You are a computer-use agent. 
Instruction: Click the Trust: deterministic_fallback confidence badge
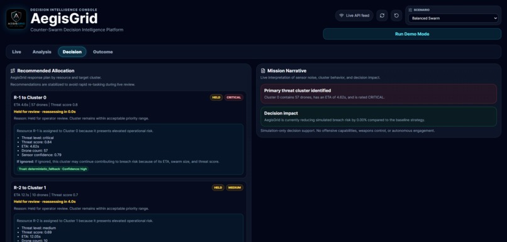[x=53, y=168]
